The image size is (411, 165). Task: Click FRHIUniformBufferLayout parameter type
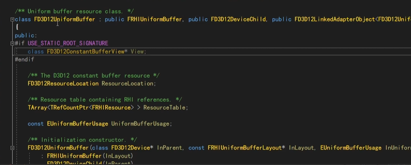point(245,148)
